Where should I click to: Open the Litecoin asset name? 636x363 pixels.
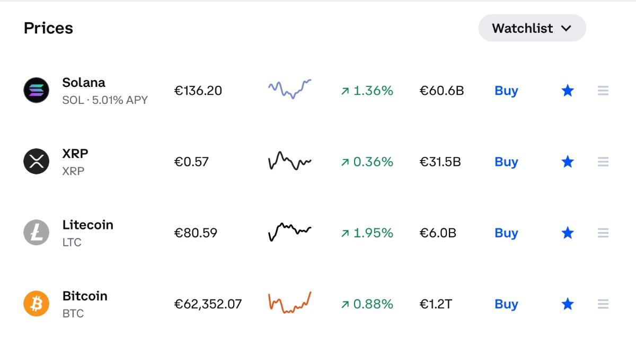click(x=87, y=225)
